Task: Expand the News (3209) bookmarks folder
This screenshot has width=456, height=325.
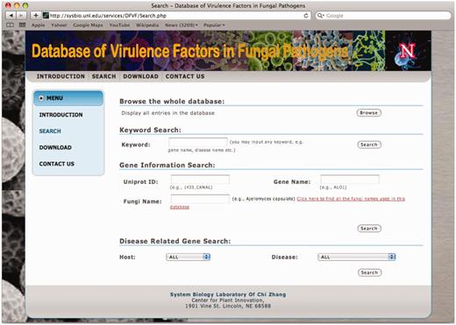Action: coord(182,25)
